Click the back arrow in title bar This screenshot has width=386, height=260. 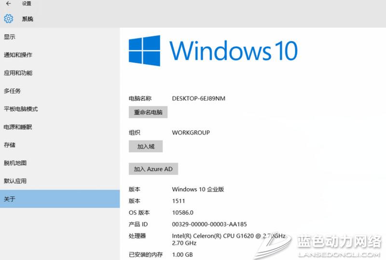(x=8, y=4)
